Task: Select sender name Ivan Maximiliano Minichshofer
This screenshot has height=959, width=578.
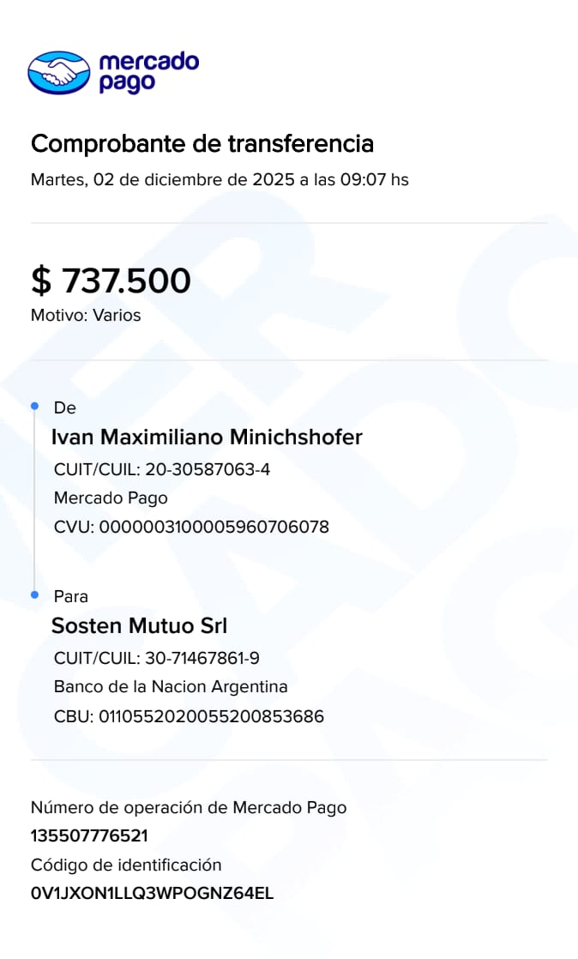Action: 207,437
